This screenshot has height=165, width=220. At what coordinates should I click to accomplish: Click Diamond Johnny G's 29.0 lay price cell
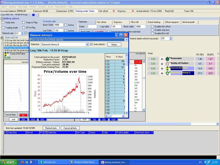[x=210, y=73]
